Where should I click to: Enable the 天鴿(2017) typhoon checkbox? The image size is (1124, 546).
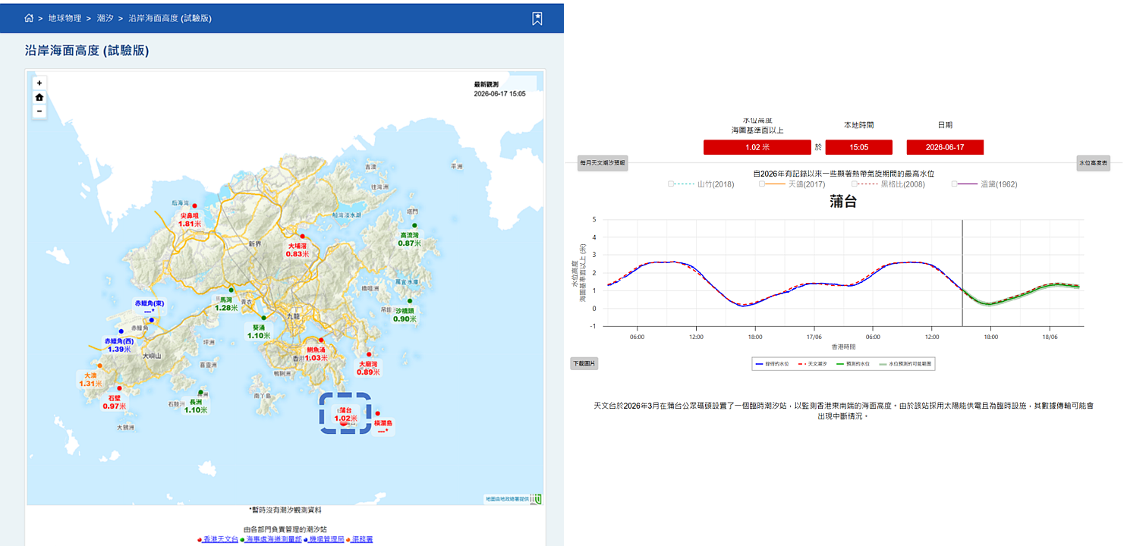pyautogui.click(x=762, y=184)
